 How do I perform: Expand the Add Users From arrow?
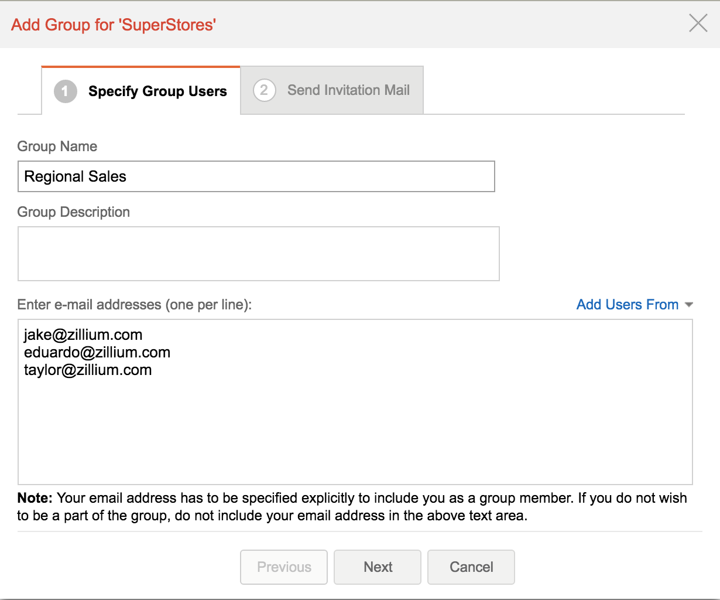(689, 305)
